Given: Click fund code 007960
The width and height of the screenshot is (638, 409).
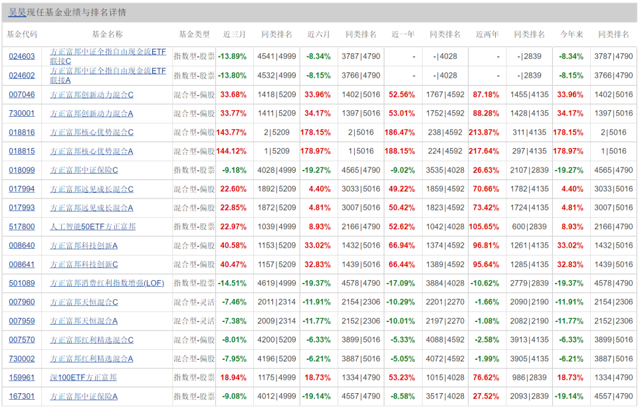Looking at the screenshot, I should pos(22,302).
